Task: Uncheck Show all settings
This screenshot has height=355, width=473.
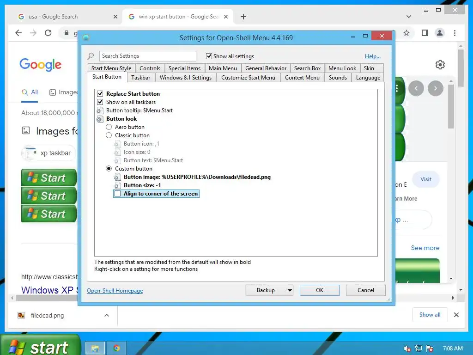Action: point(209,56)
